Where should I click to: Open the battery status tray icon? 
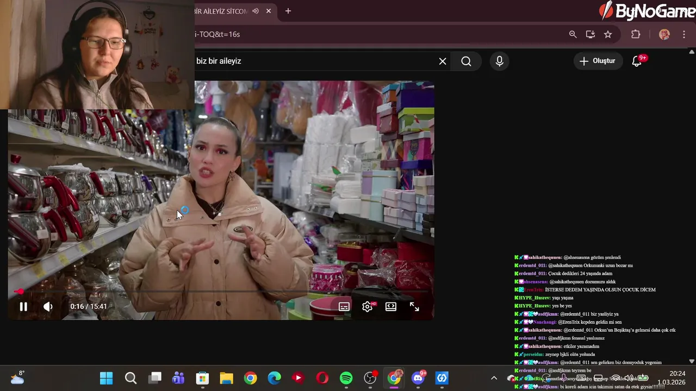point(643,378)
